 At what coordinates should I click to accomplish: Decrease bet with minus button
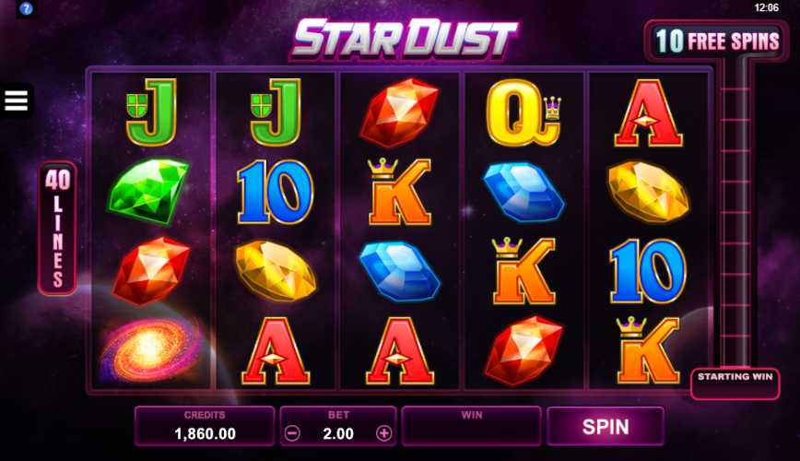click(x=292, y=433)
